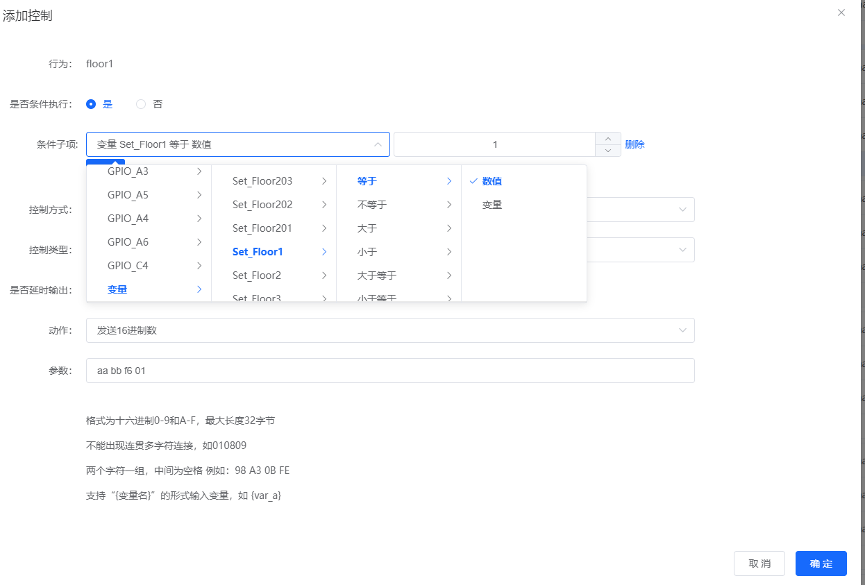Collapse the 条件子项 cascading dropdown
This screenshot has width=865, height=585.
coord(377,144)
